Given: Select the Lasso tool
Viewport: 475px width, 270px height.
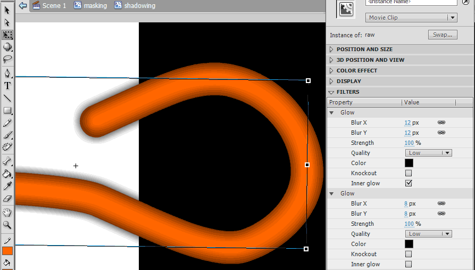Looking at the screenshot, I should click(x=7, y=59).
